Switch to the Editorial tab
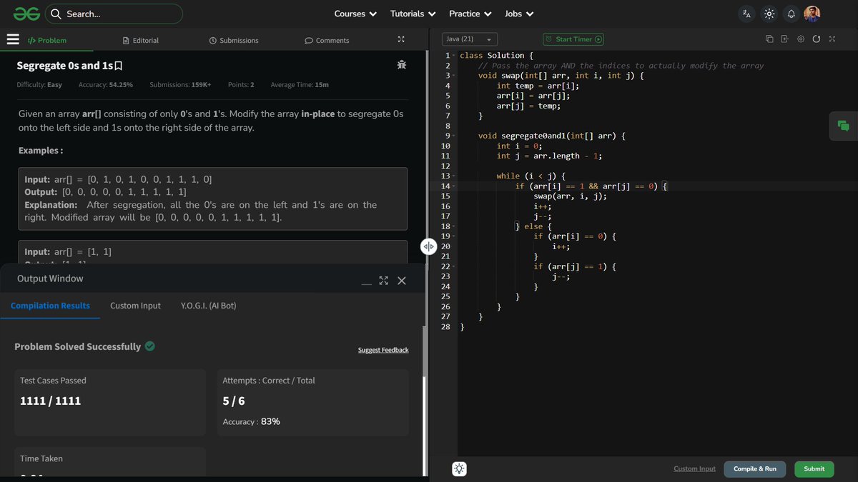Screen dimensions: 858x482 140,40
